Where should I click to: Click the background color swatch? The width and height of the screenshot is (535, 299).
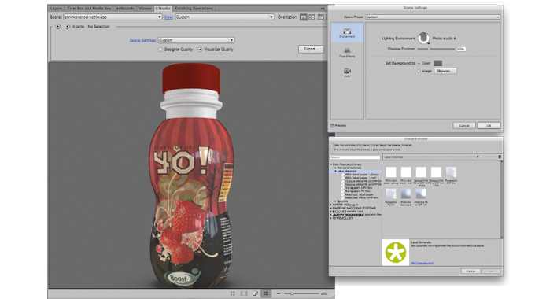[x=438, y=63]
